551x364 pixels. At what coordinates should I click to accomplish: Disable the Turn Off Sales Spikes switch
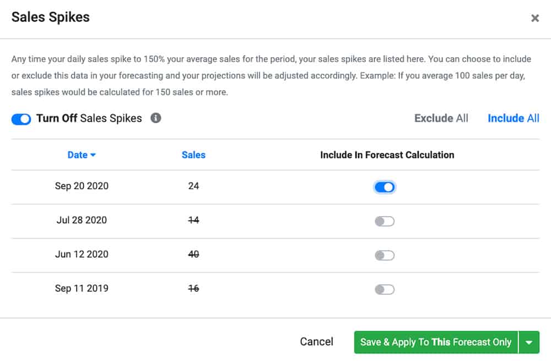tap(21, 119)
